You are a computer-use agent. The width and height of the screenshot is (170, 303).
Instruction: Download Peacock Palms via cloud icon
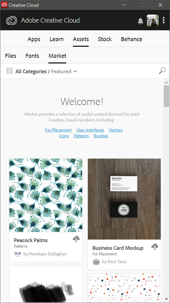[x=76, y=239]
